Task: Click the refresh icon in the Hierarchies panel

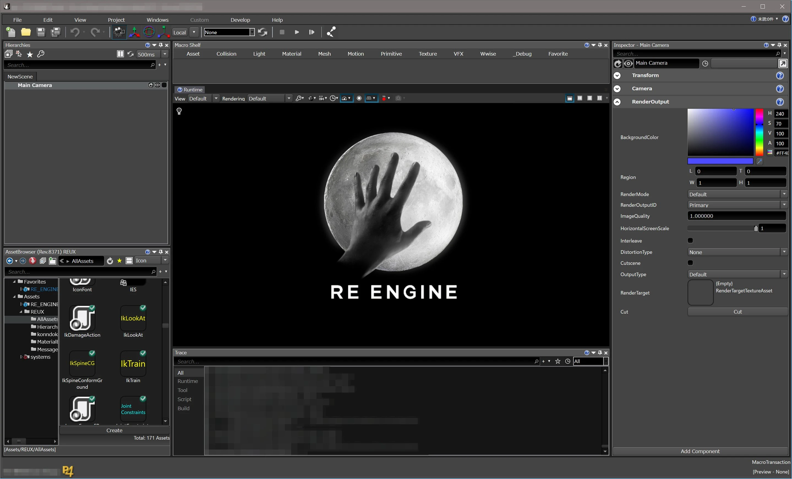Action: tap(130, 54)
